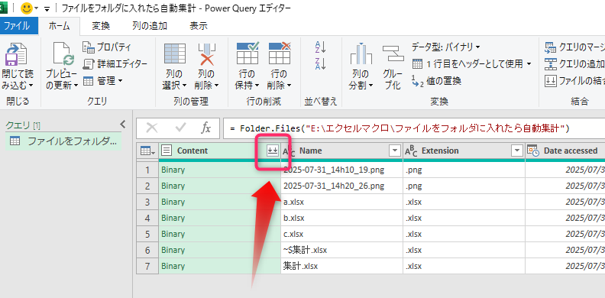Screen dimensions: 605x298
Task: Click Binary link in row 3
Action: [x=173, y=202]
